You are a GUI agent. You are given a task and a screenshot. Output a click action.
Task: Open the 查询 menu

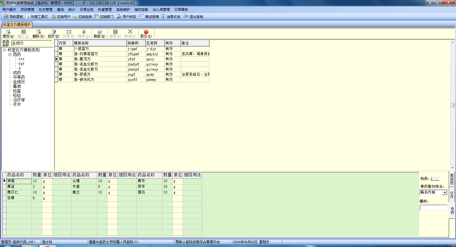[x=60, y=10]
